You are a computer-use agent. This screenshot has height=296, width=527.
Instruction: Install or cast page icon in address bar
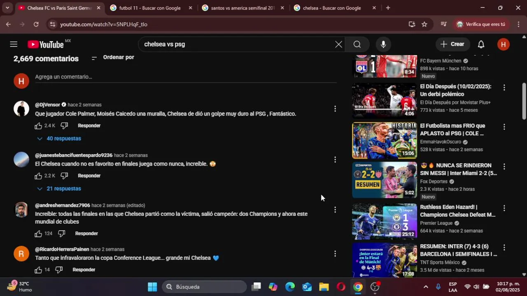[x=412, y=24]
